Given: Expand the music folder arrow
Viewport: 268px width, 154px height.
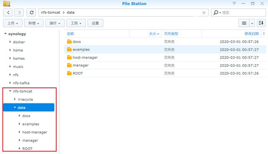Looking at the screenshot, I should click(x=10, y=67).
